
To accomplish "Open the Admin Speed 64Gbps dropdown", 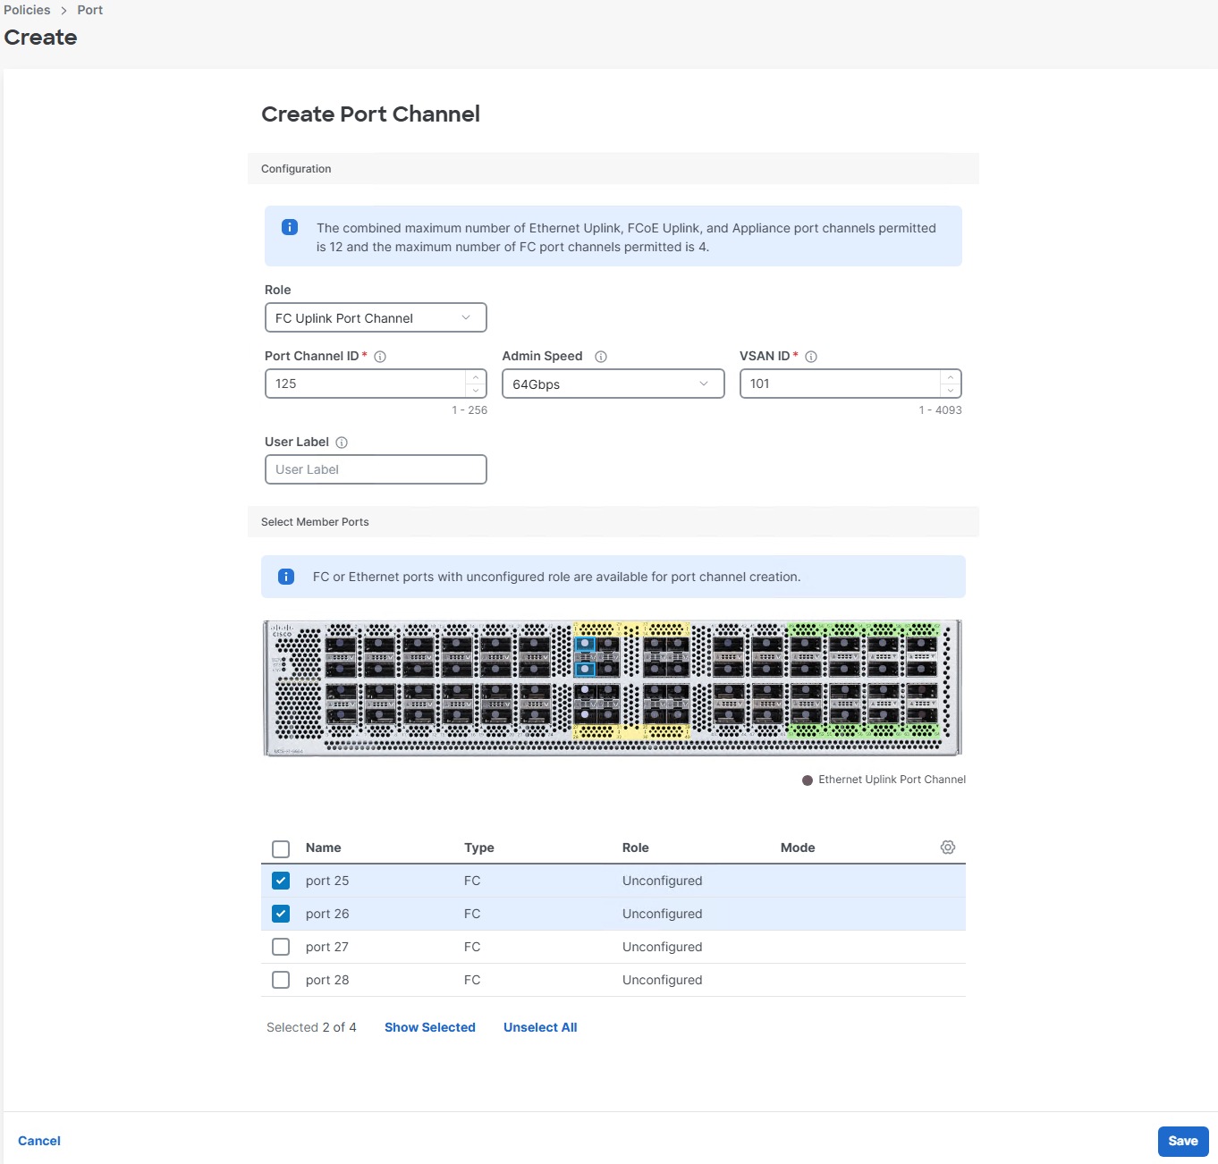I will [613, 384].
